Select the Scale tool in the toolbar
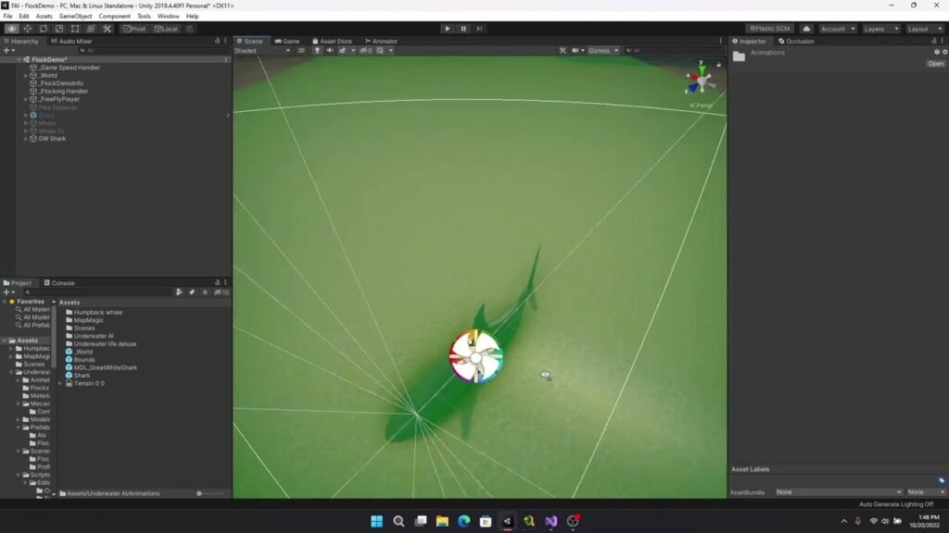Image resolution: width=949 pixels, height=533 pixels. [x=57, y=28]
